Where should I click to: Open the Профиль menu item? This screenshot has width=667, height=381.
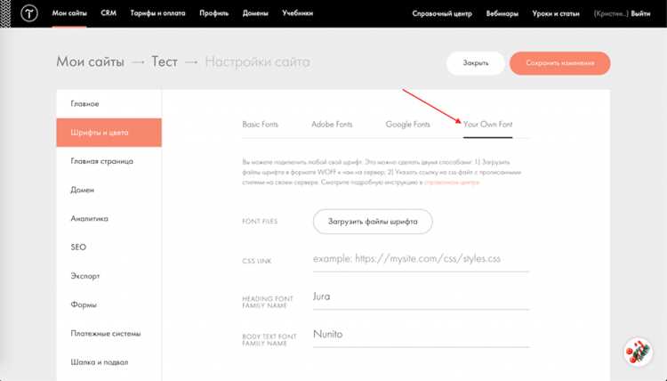(x=214, y=13)
